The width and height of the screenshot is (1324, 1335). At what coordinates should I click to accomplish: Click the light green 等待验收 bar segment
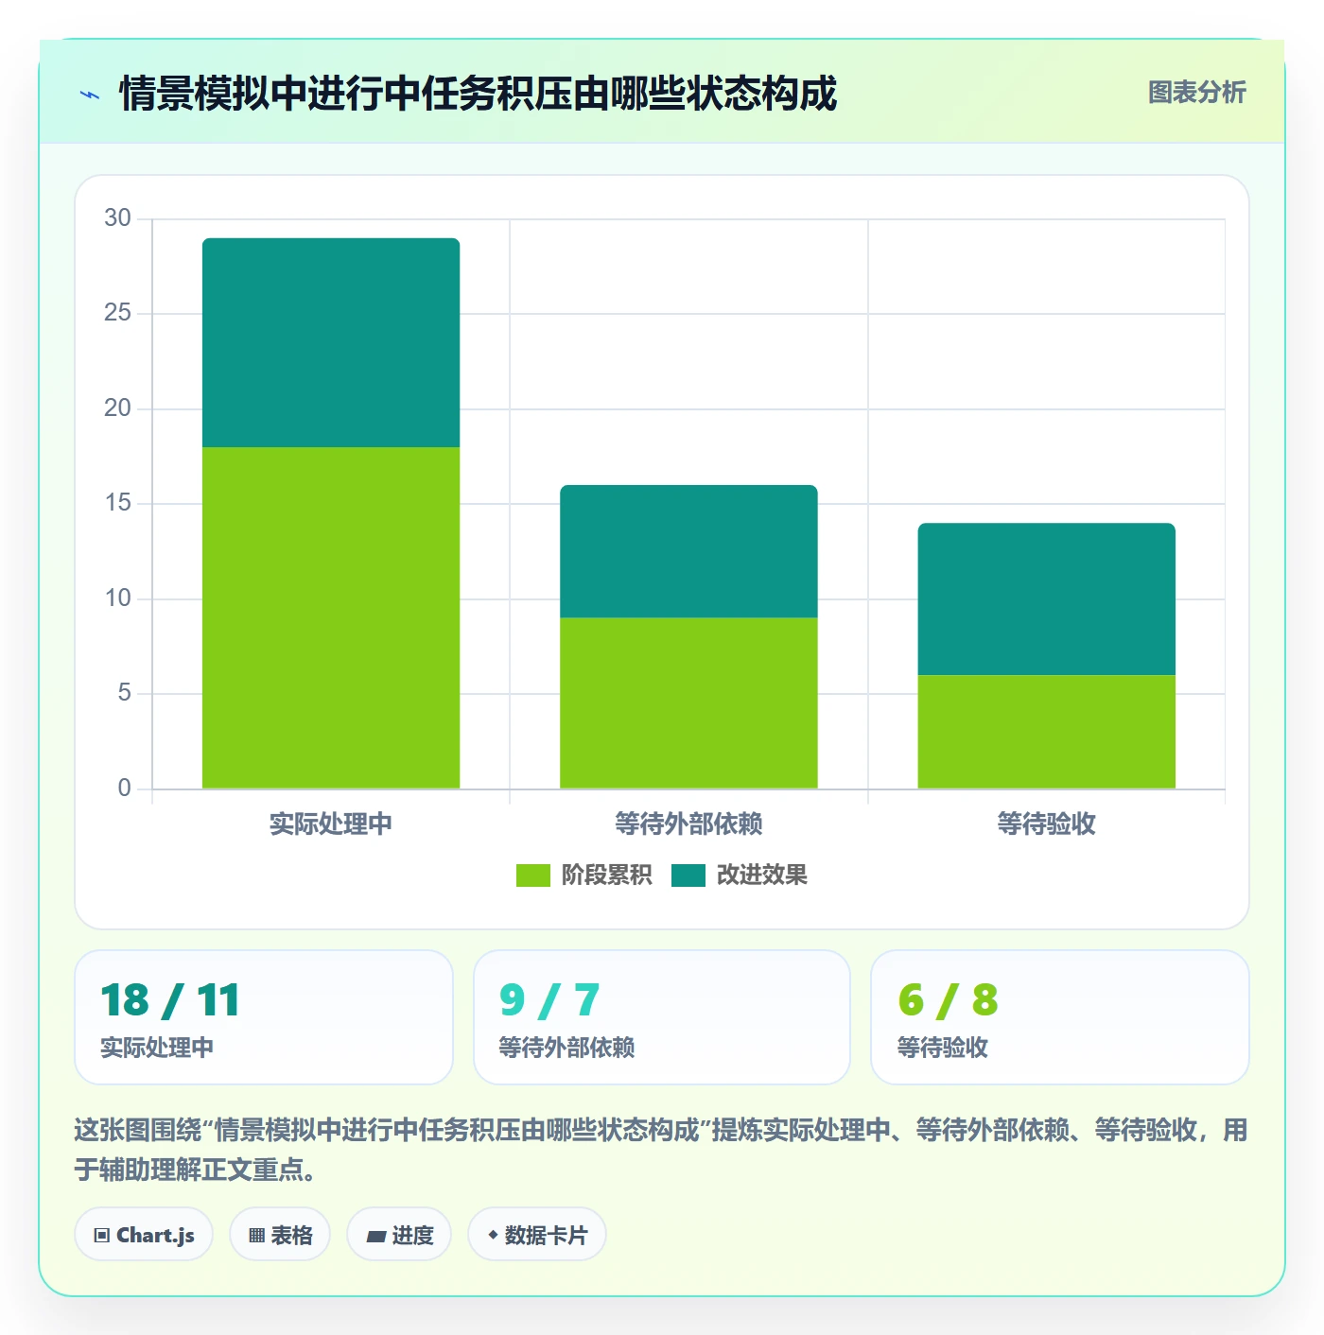[1047, 732]
